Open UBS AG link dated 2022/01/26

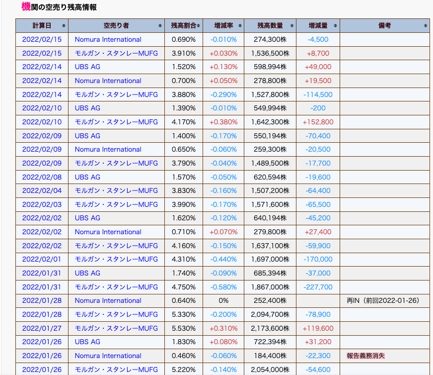click(87, 342)
